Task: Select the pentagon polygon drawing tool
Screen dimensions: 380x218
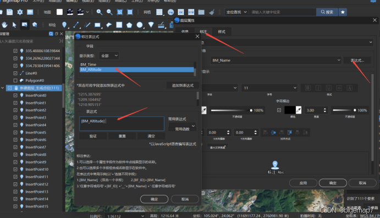Action: (x=129, y=25)
